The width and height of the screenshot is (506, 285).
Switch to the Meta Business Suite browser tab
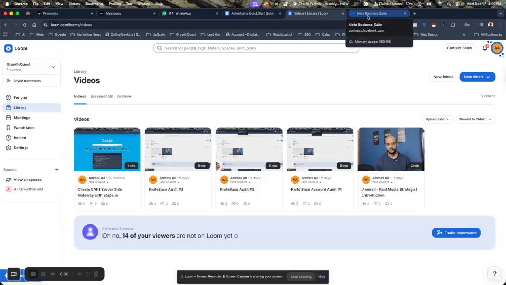tap(378, 13)
